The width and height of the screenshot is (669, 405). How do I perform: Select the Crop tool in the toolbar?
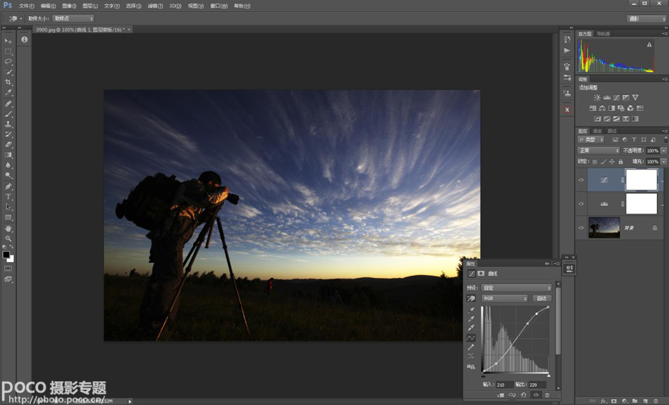tap(8, 82)
